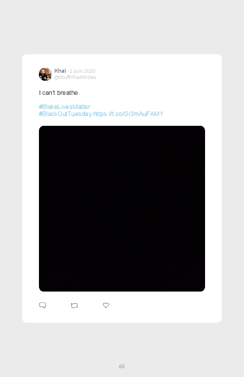Click the display name Khal
Image resolution: width=244 pixels, height=377 pixels.
coord(60,71)
